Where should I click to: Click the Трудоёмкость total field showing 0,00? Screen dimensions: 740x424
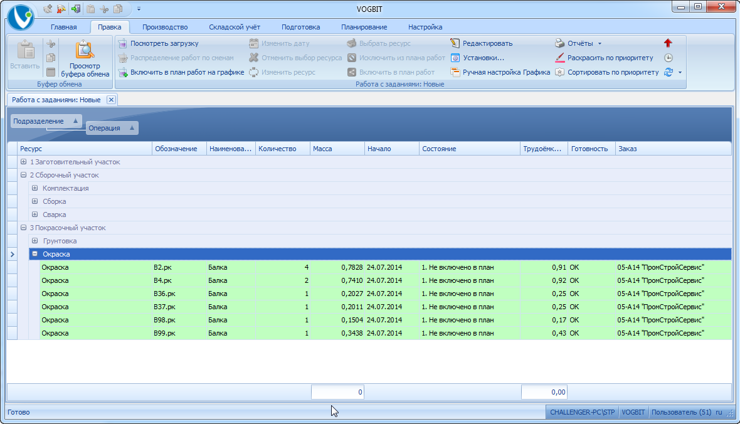[544, 392]
